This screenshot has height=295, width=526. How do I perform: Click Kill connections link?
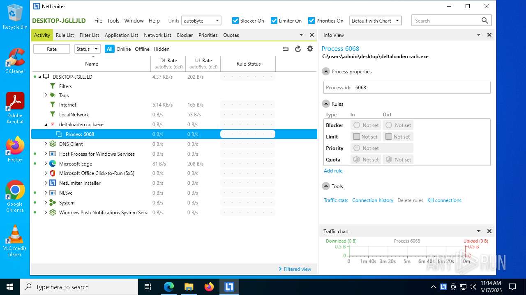coord(444,200)
